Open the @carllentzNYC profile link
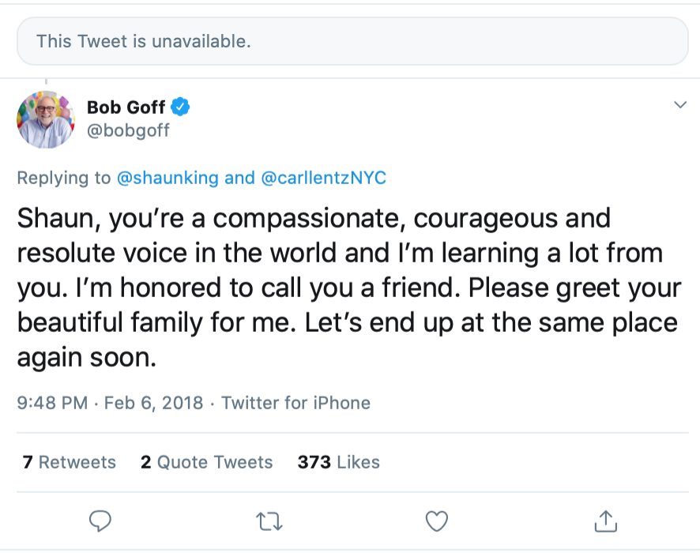The height and width of the screenshot is (553, 700). (324, 178)
